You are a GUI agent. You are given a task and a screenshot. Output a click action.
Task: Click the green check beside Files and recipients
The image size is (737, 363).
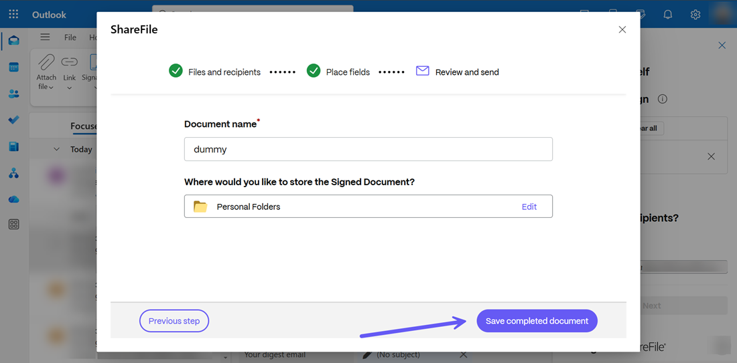pyautogui.click(x=176, y=72)
